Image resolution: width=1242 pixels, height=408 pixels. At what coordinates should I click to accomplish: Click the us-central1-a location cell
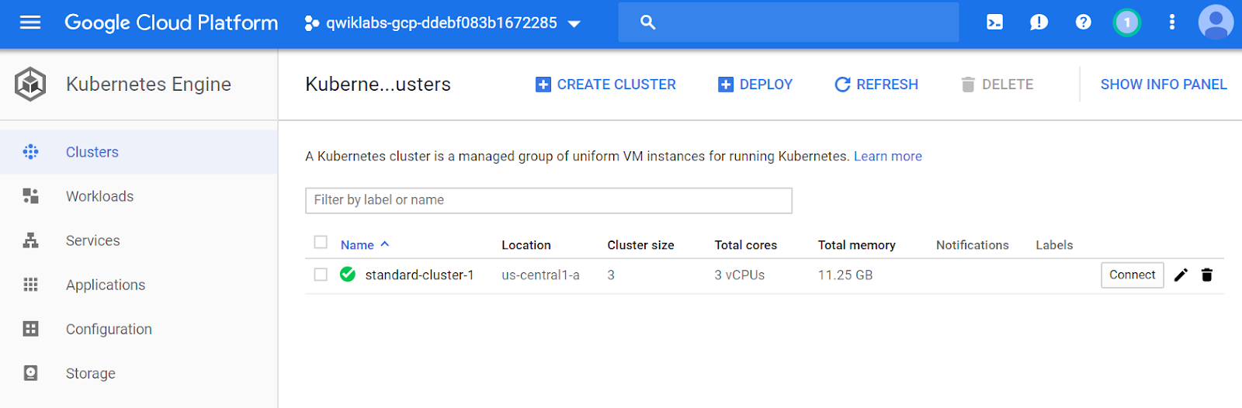pos(540,275)
